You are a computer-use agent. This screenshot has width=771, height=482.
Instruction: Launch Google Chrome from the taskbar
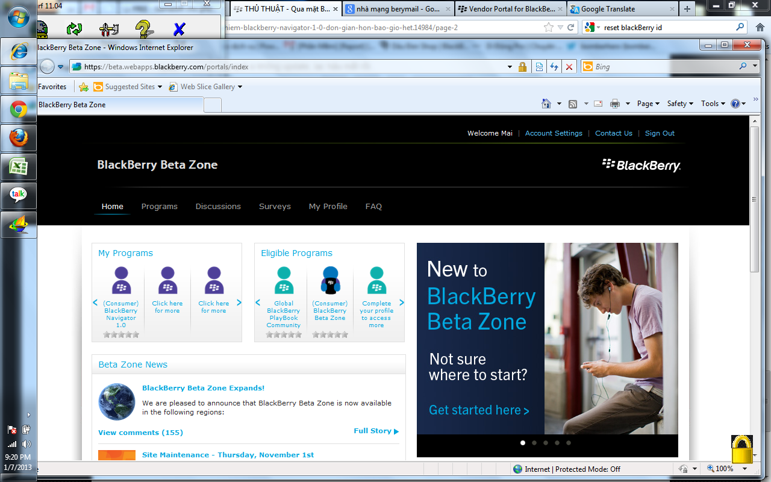tap(19, 109)
